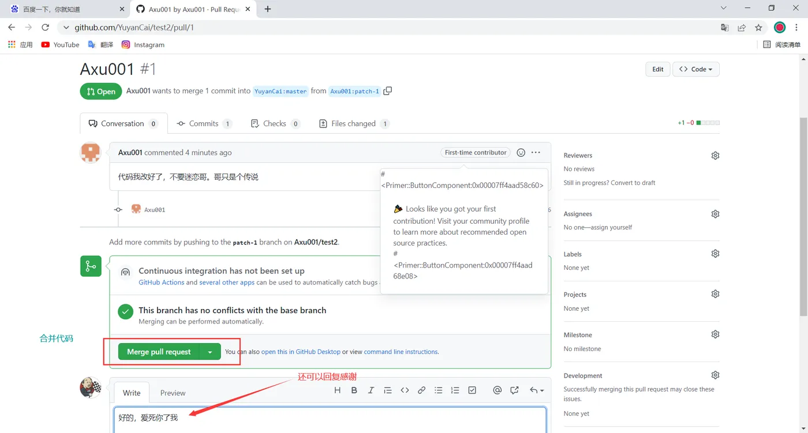Switch to the Commits tab

pos(204,123)
